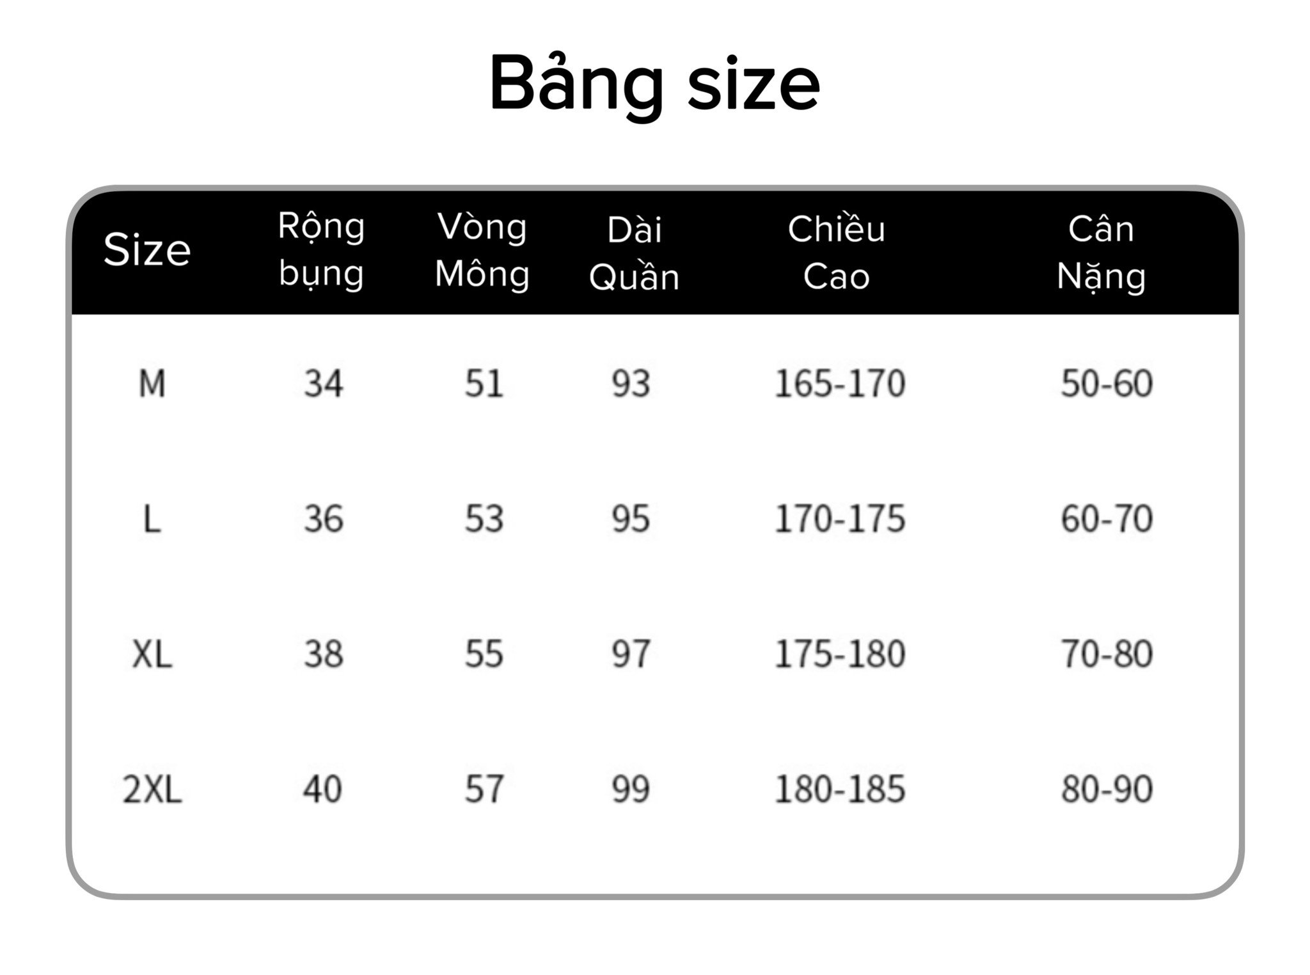Click the weight range 70-80

[1107, 654]
